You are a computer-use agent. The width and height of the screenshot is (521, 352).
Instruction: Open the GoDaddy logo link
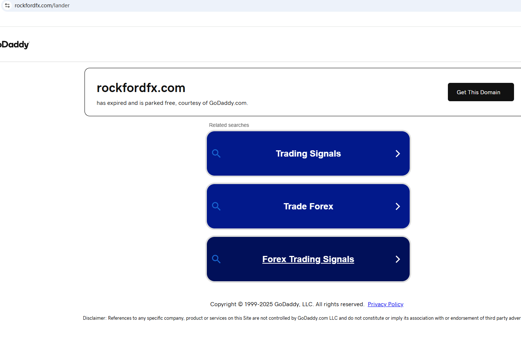15,45
